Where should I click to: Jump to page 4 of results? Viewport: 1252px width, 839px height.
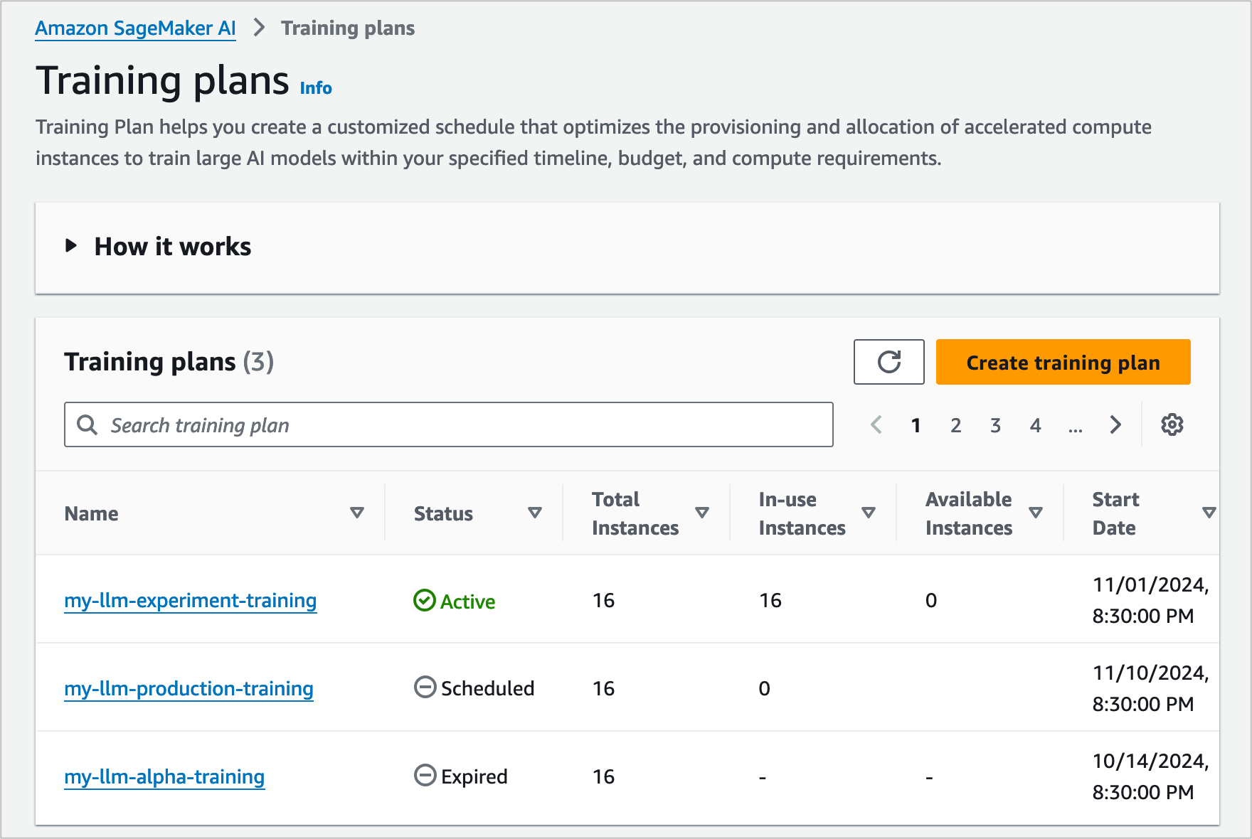(1035, 425)
